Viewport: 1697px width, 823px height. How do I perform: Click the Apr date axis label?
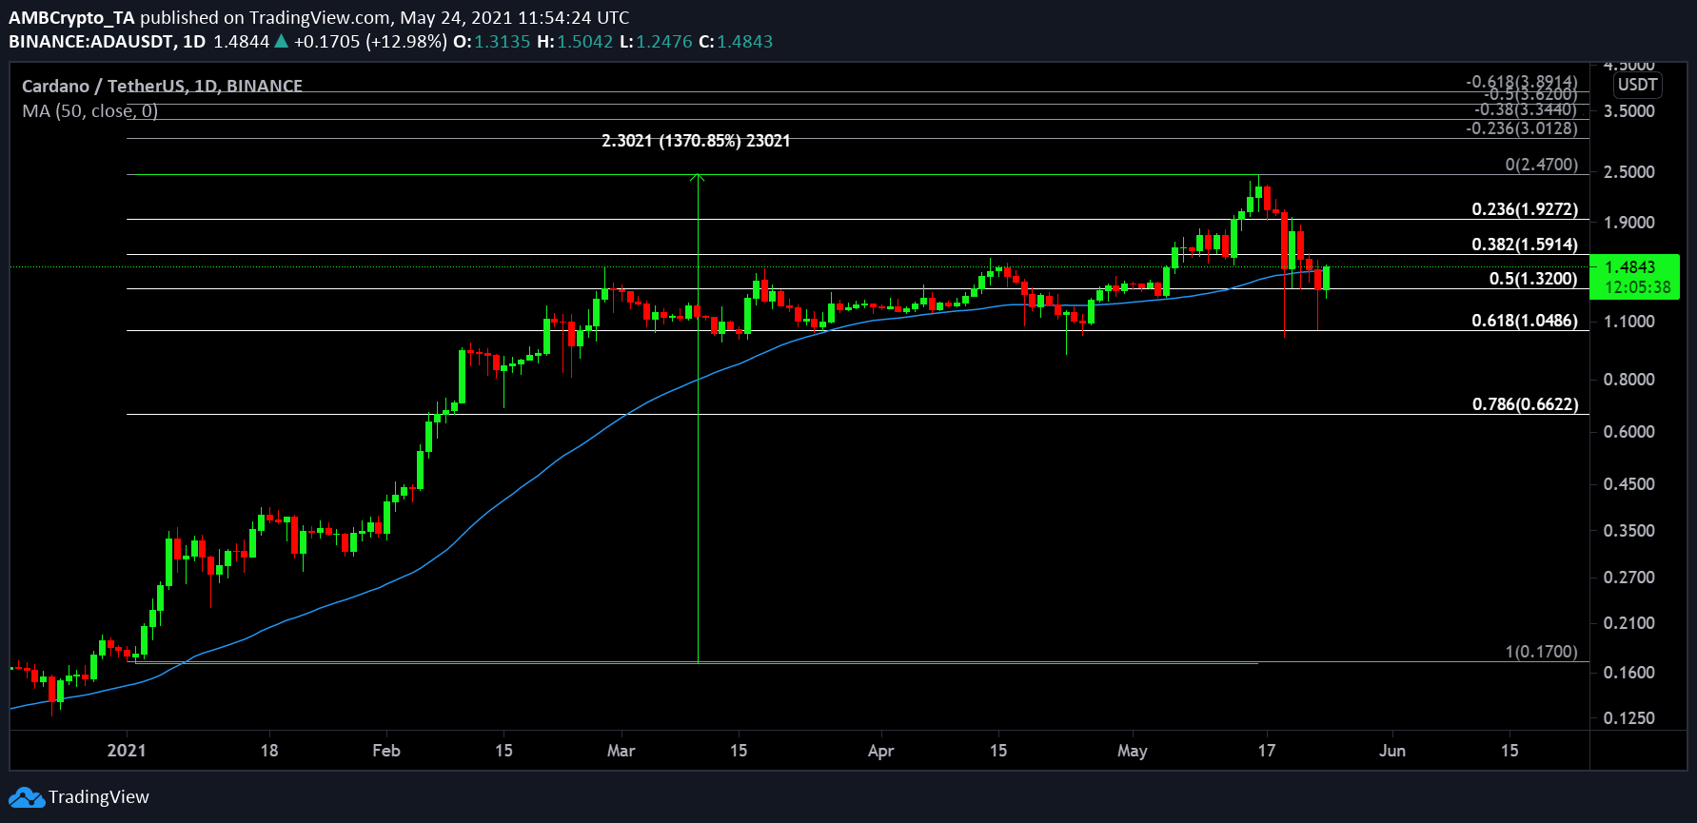point(881,751)
